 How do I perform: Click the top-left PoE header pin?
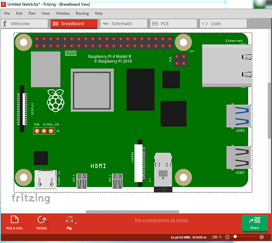click(177, 56)
